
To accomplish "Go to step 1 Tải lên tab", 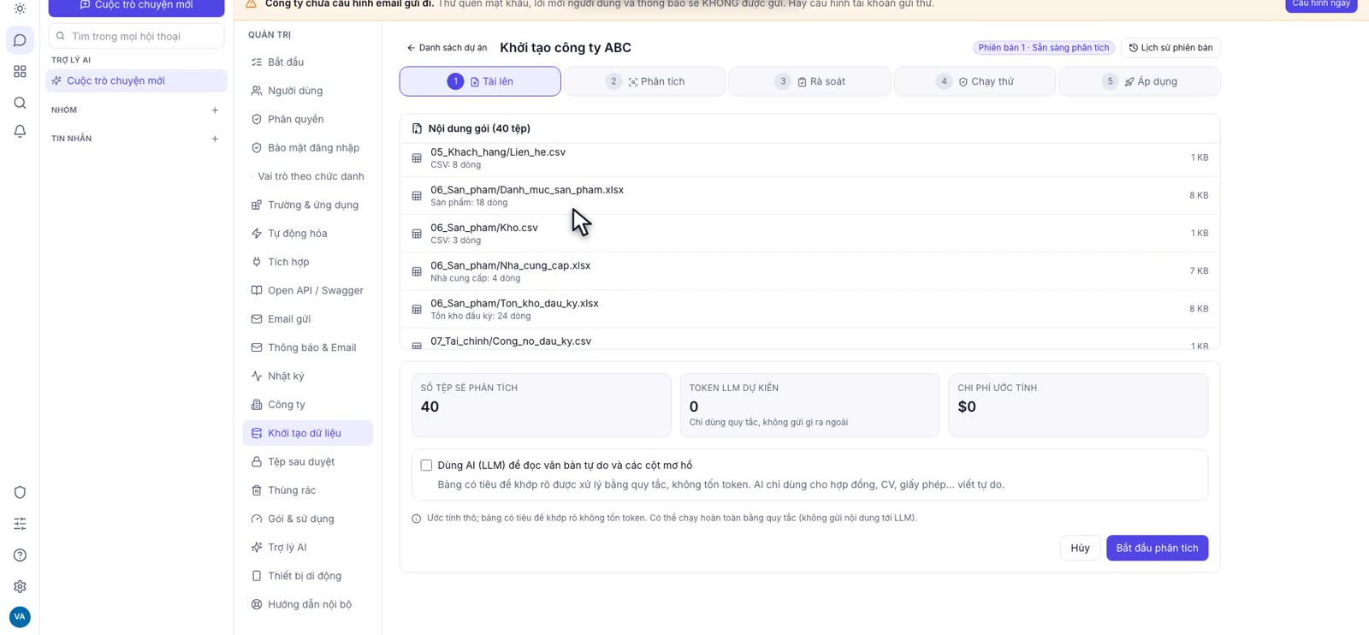I will click(480, 81).
